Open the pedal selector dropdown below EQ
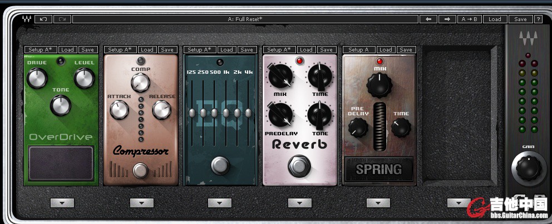This screenshot has height=224, width=552. coord(219,203)
